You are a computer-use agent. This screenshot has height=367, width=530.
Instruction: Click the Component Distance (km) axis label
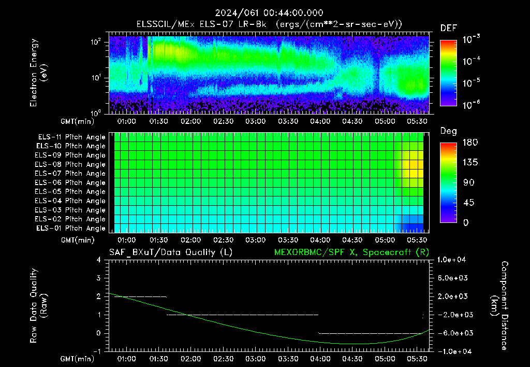(x=499, y=306)
